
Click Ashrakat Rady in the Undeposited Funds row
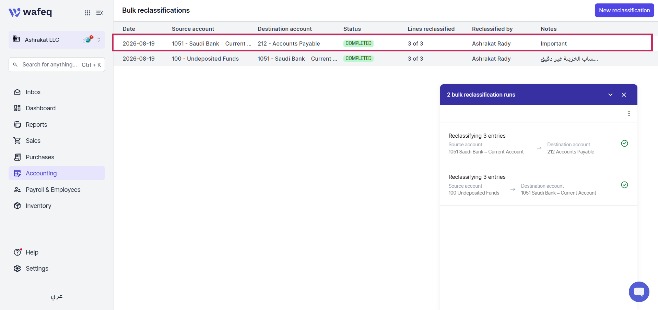491,59
